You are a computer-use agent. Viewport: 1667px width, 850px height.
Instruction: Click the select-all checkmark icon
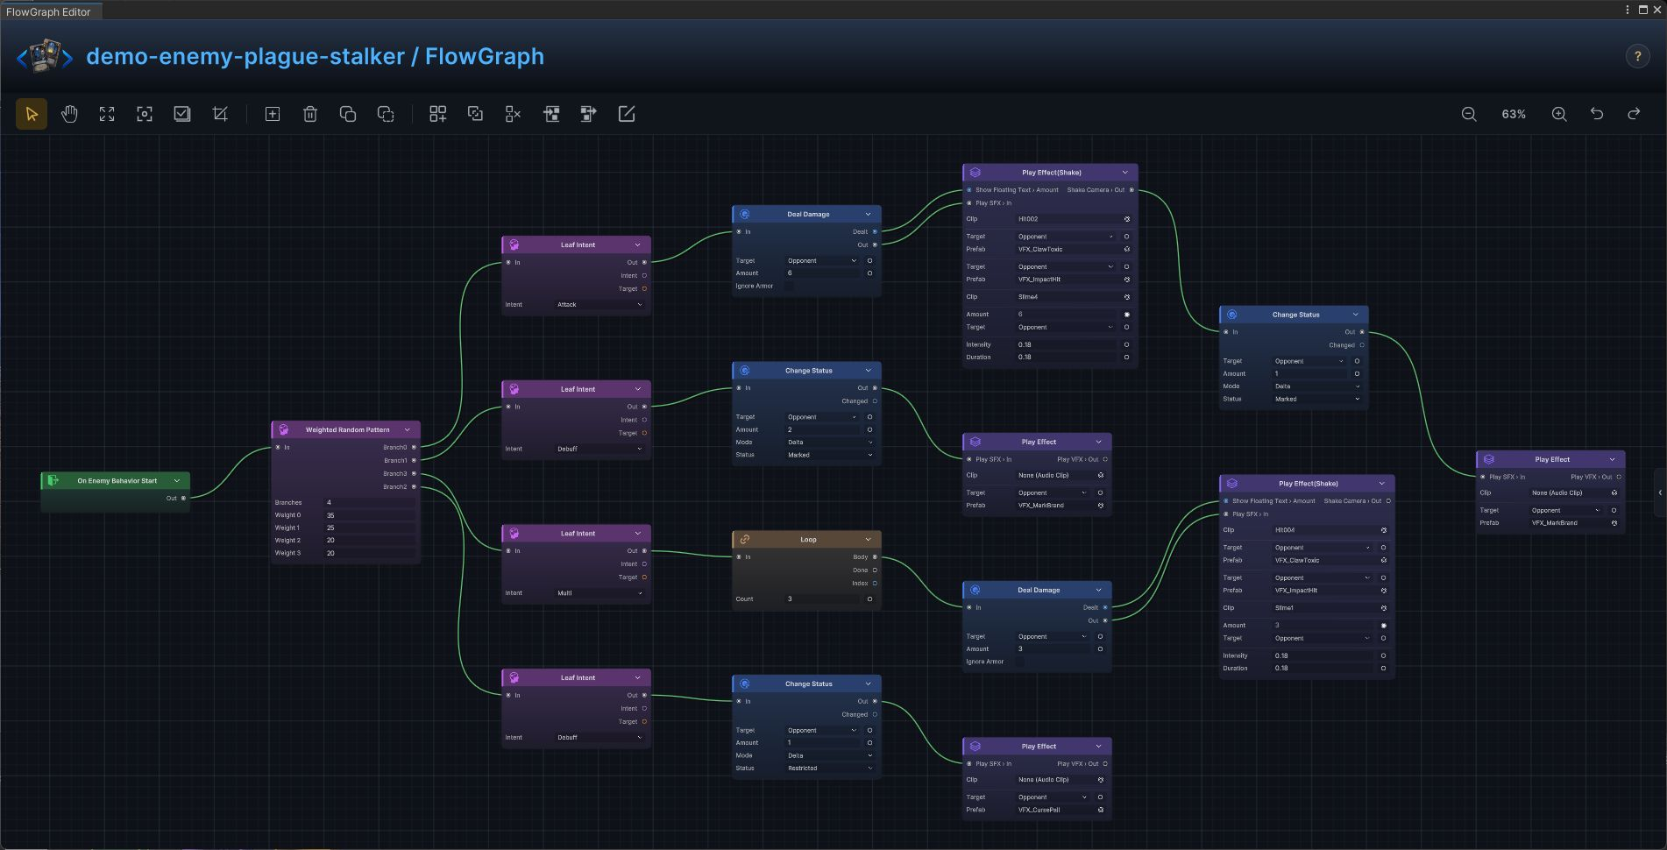coord(182,114)
